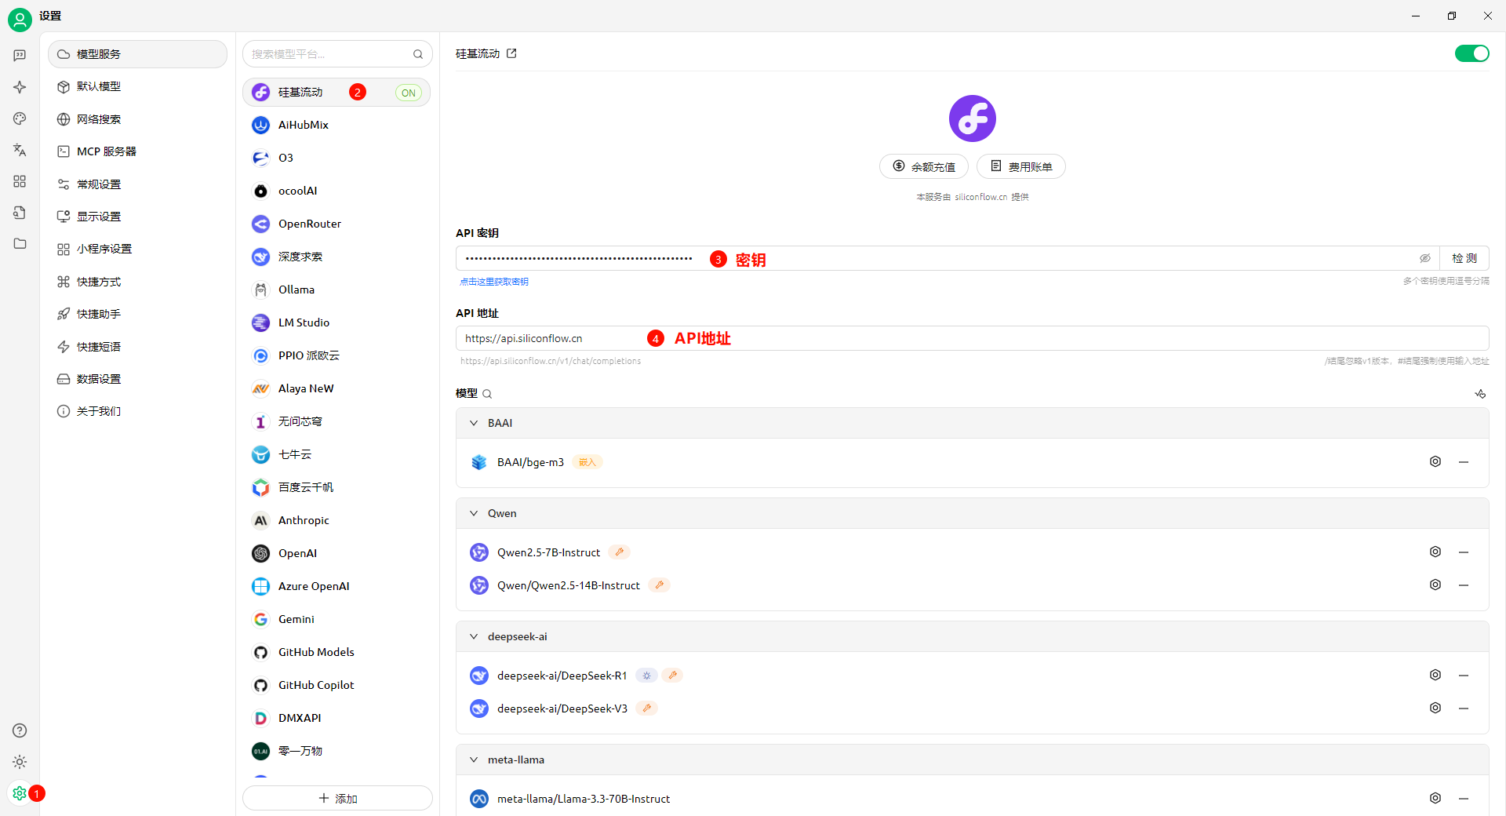Click the model search magnifier next to 模型
Image resolution: width=1506 pixels, height=816 pixels.
487,394
